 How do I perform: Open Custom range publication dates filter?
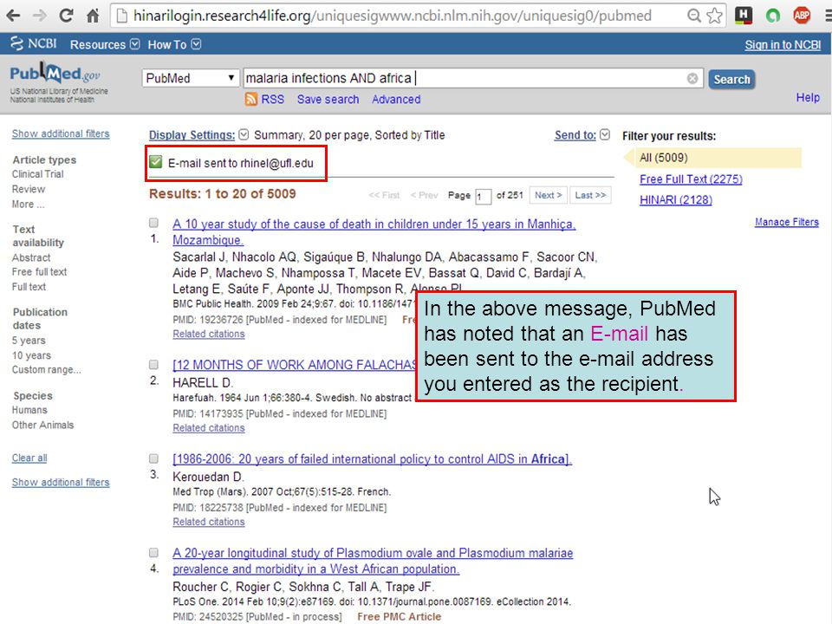click(46, 369)
